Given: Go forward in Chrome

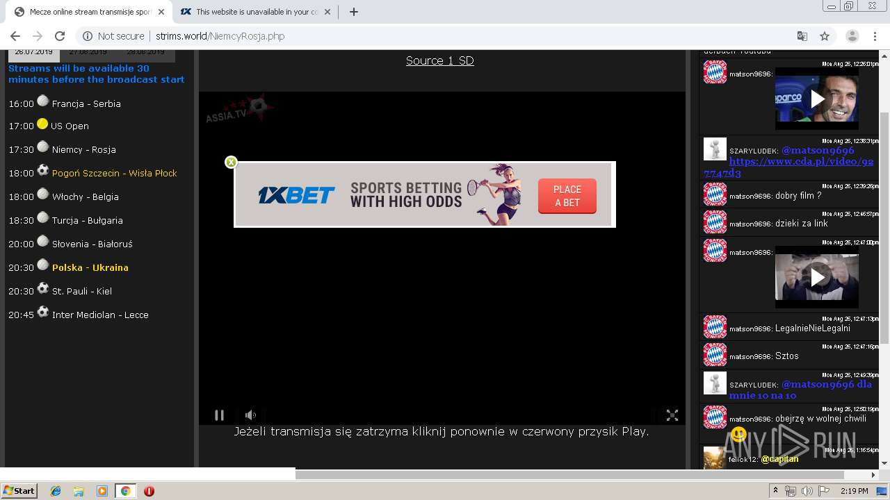Looking at the screenshot, I should click(38, 36).
